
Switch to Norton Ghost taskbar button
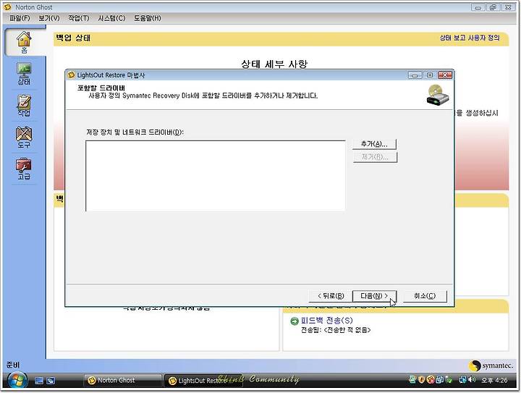[122, 381]
